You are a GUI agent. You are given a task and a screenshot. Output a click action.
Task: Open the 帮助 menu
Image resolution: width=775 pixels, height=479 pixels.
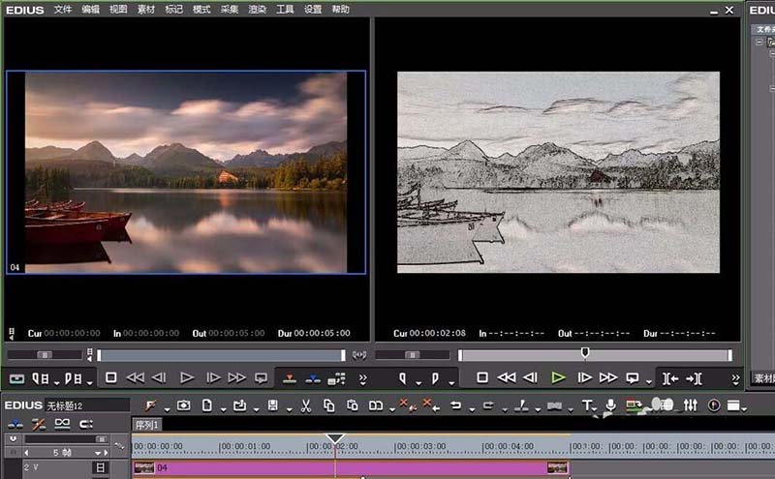[340, 10]
